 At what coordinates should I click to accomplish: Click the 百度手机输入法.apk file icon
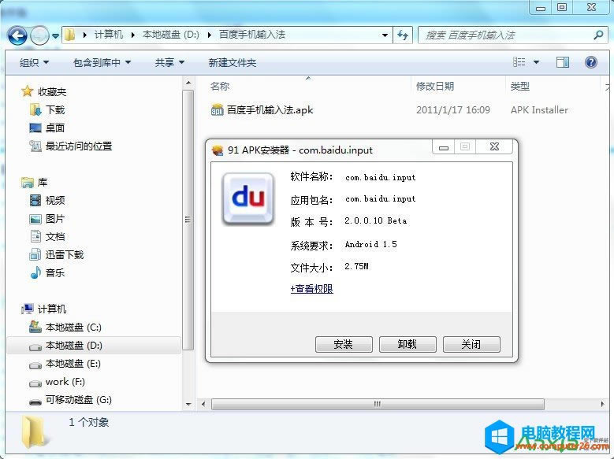[218, 110]
